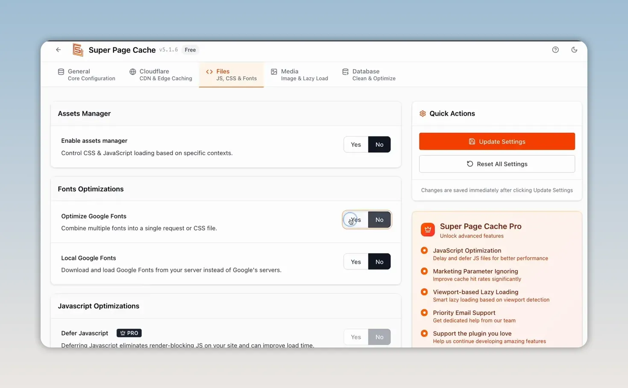Click the Marketing Parameter Ignoring feature title
The height and width of the screenshot is (388, 628).
tap(475, 271)
